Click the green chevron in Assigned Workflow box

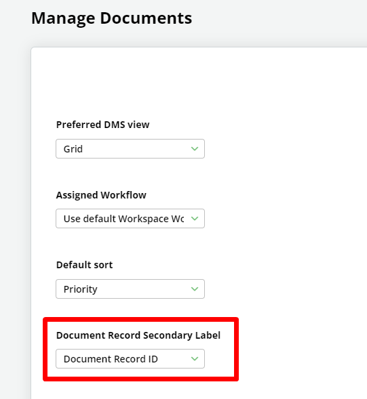click(x=195, y=219)
